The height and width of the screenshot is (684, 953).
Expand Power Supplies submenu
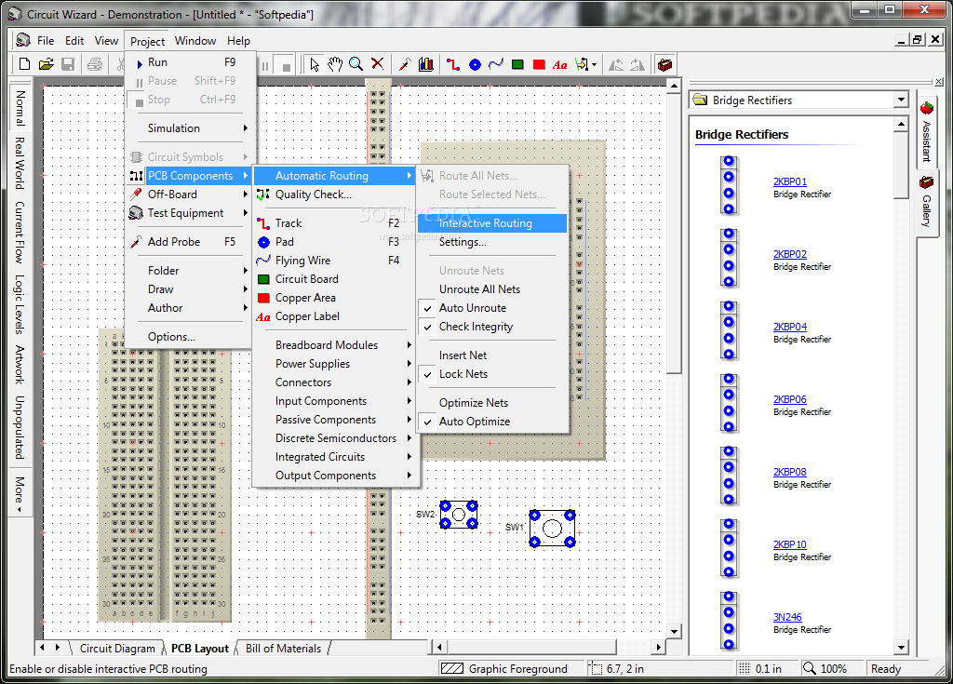(334, 364)
